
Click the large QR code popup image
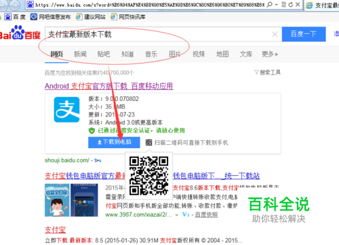[148, 176]
